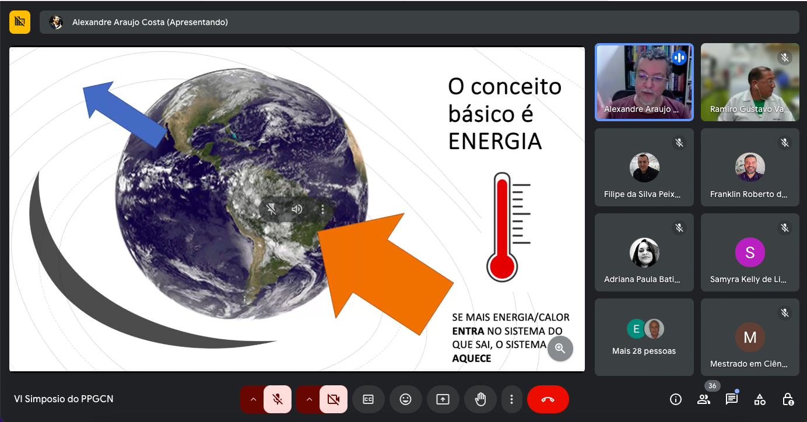Click the Franklin Roberto d... name label
Screen dimensions: 807x422
749,195
